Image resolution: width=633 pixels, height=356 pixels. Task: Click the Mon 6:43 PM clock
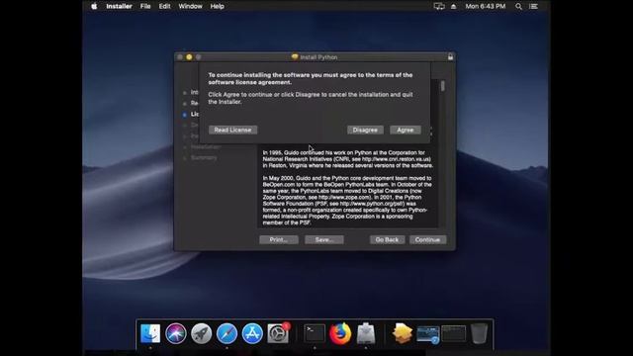pyautogui.click(x=486, y=6)
